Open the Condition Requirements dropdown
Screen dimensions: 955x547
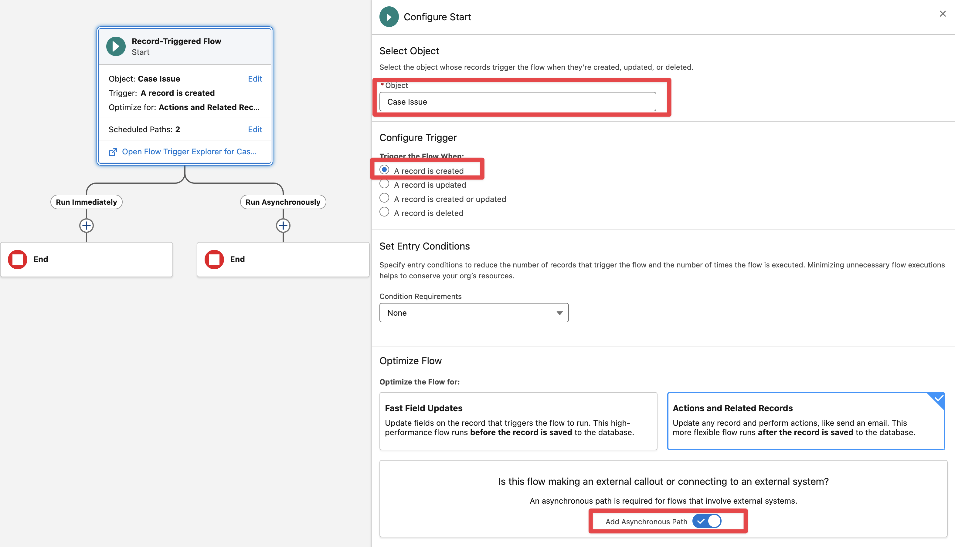pos(474,313)
